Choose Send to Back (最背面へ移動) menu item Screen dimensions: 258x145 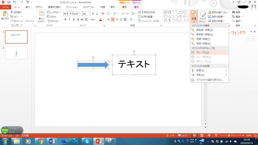209,35
